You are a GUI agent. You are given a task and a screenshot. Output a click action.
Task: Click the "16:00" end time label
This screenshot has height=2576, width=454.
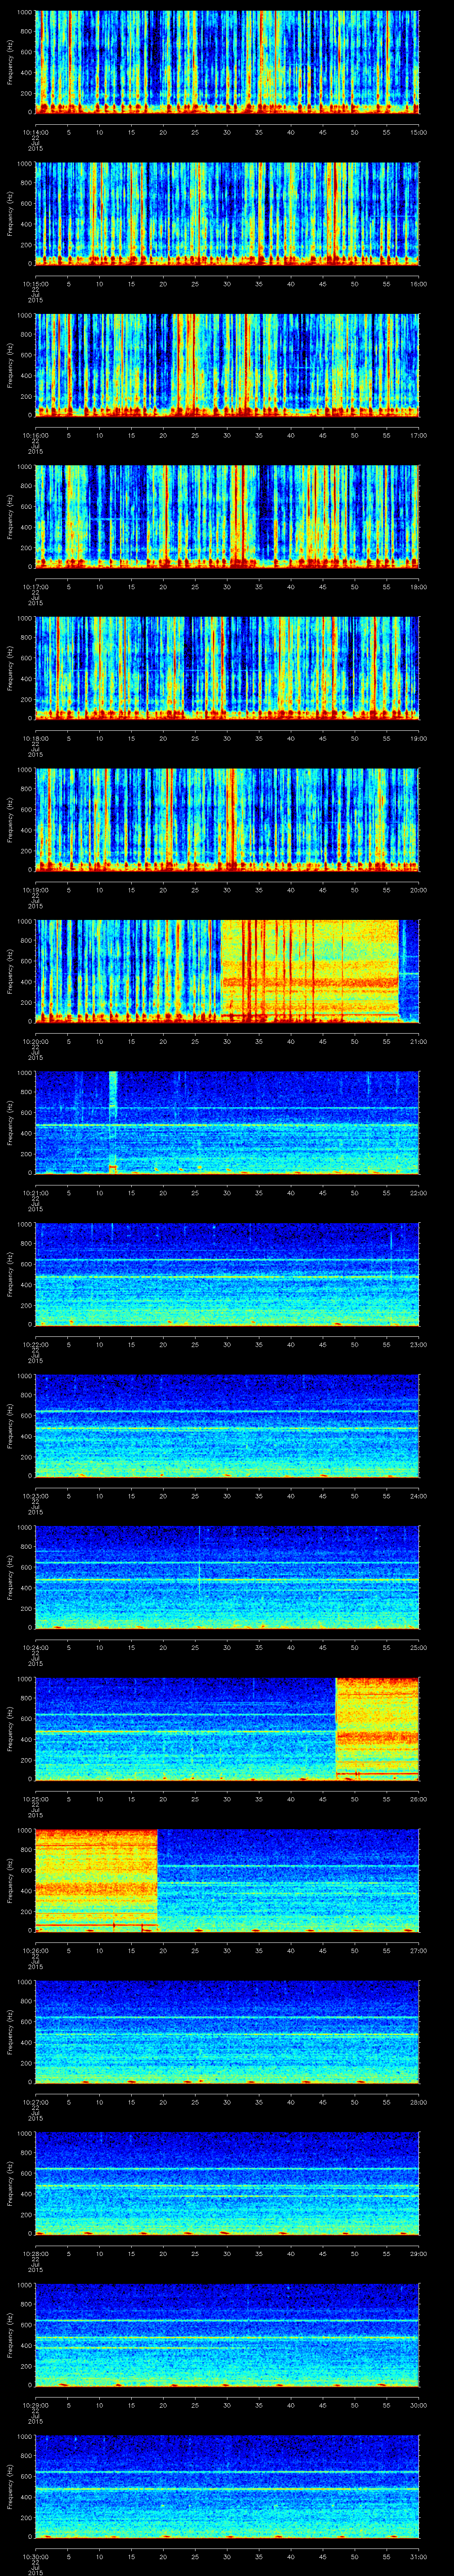(419, 284)
